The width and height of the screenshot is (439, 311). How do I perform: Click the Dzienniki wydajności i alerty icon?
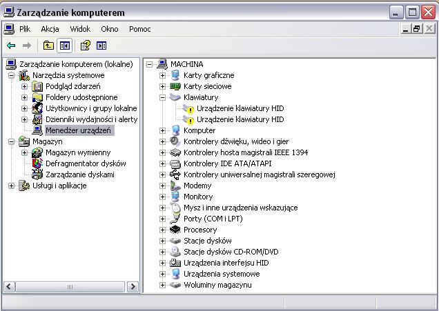[37, 119]
